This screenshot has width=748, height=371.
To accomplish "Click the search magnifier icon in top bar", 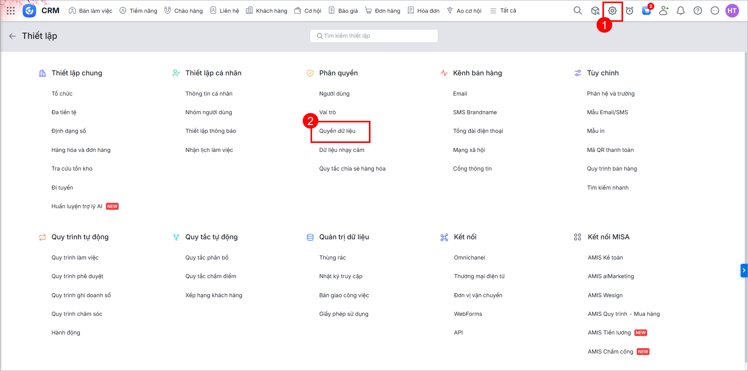I will coord(578,11).
